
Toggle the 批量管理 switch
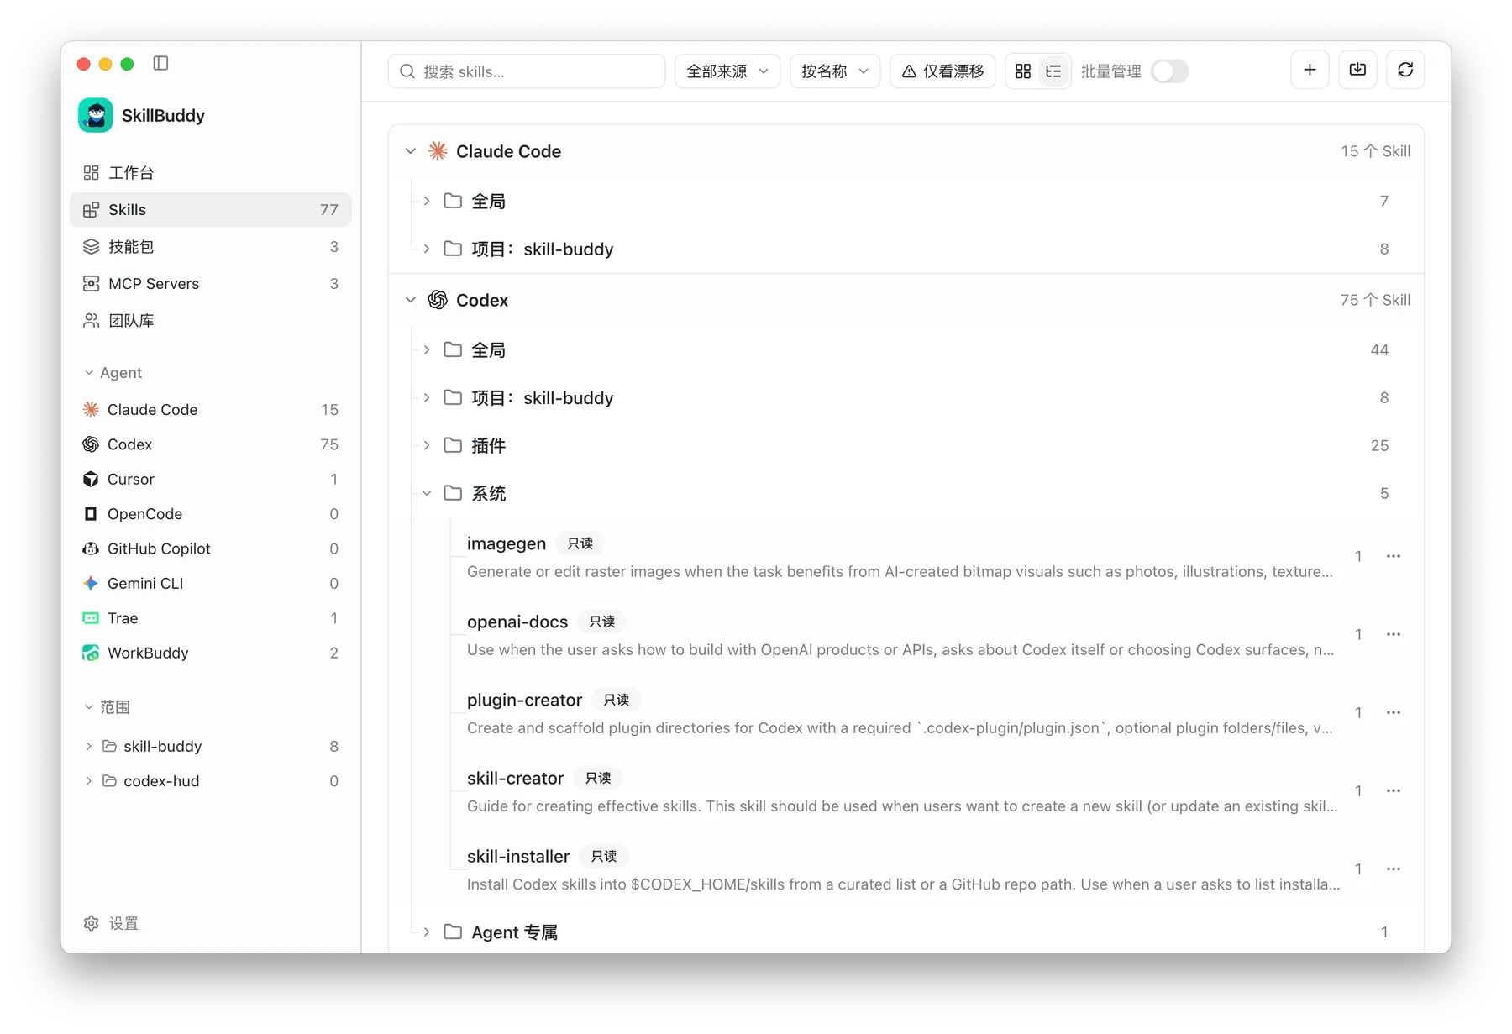coord(1169,71)
